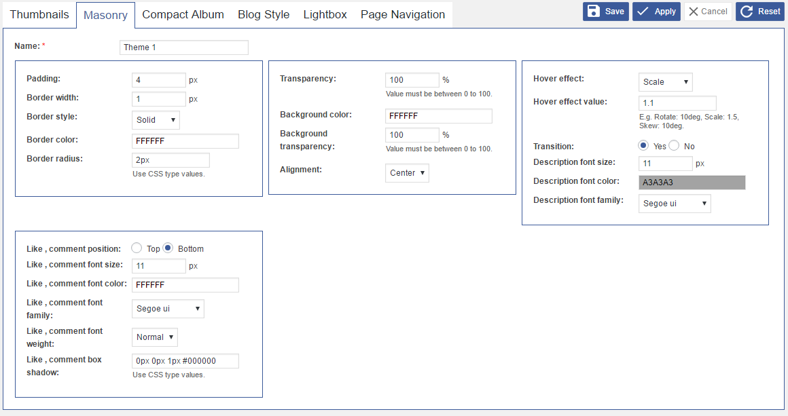
Task: Go to the Page Navigation tab
Action: coord(403,14)
